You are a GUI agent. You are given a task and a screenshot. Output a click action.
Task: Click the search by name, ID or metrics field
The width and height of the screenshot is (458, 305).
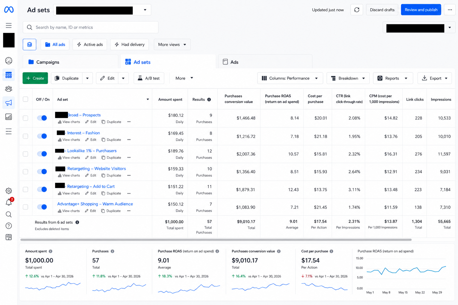point(91,27)
